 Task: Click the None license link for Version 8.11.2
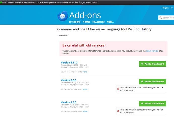point(85,72)
